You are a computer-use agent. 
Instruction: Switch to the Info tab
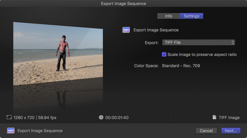pyautogui.click(x=169, y=16)
